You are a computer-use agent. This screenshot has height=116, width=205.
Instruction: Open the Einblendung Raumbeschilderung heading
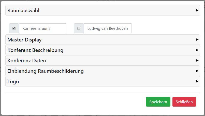coord(46,71)
